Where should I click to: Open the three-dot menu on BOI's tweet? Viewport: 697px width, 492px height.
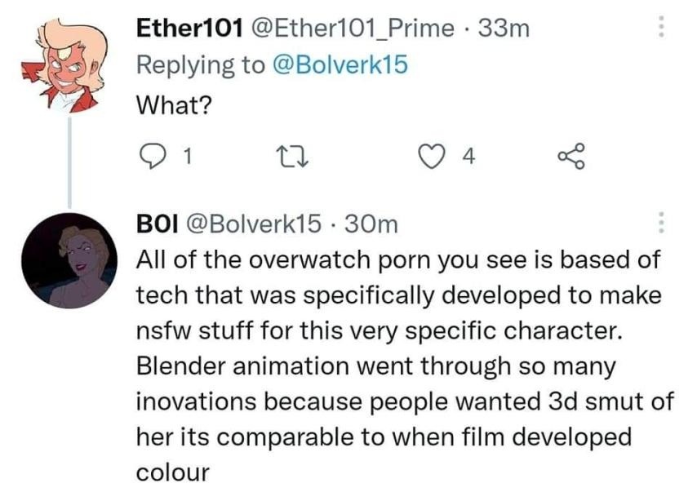point(663,223)
